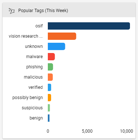Select the green phishing bar

point(50,67)
